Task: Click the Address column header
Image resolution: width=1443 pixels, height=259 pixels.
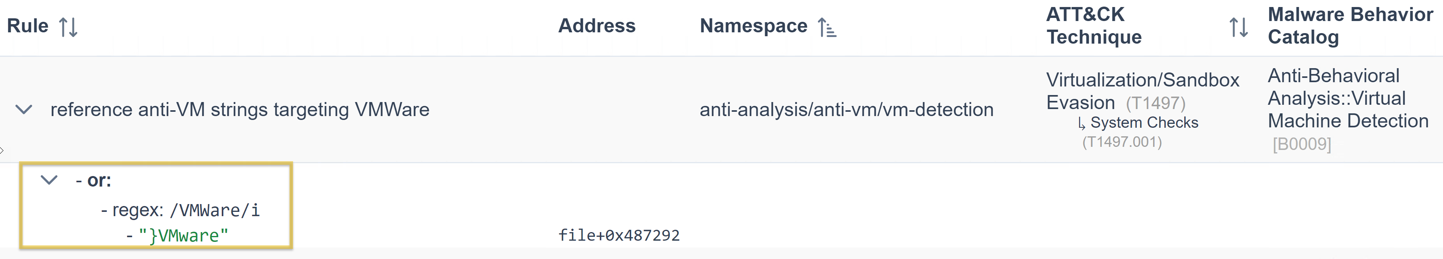Action: [597, 26]
